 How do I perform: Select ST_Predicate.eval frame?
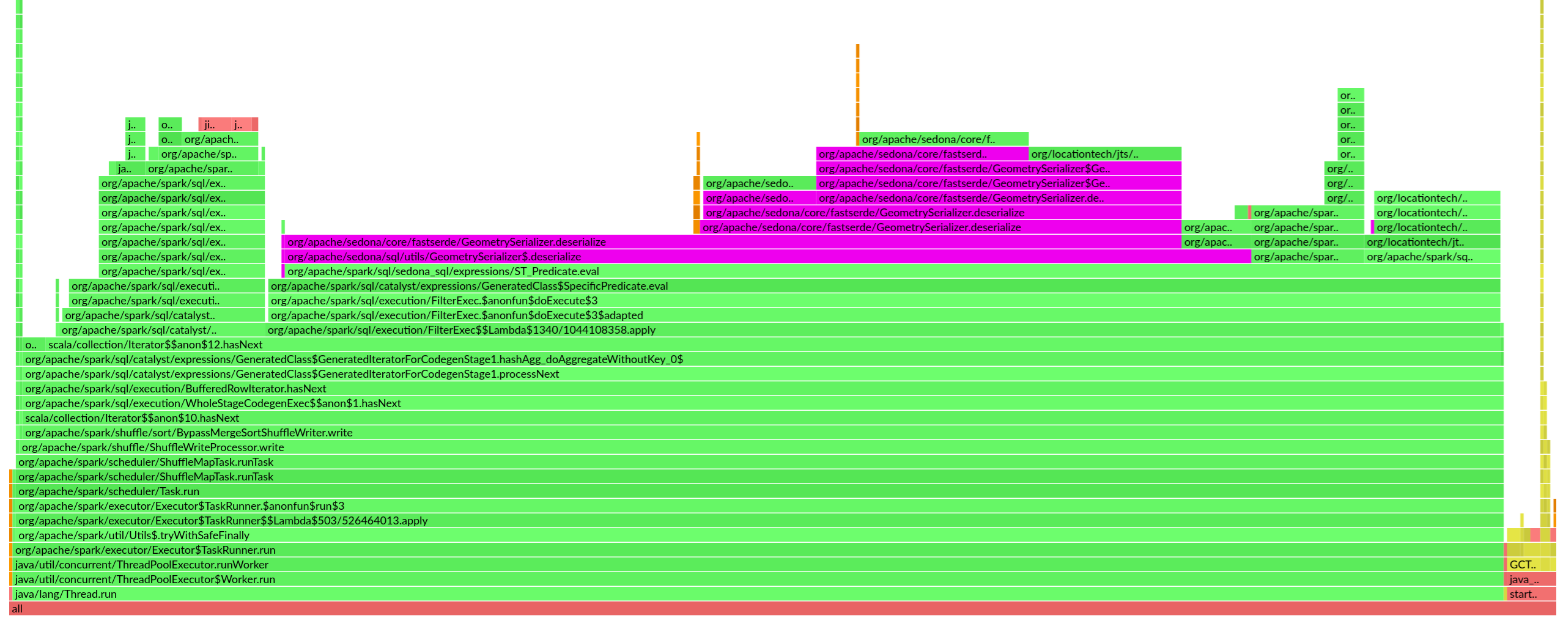(893, 271)
